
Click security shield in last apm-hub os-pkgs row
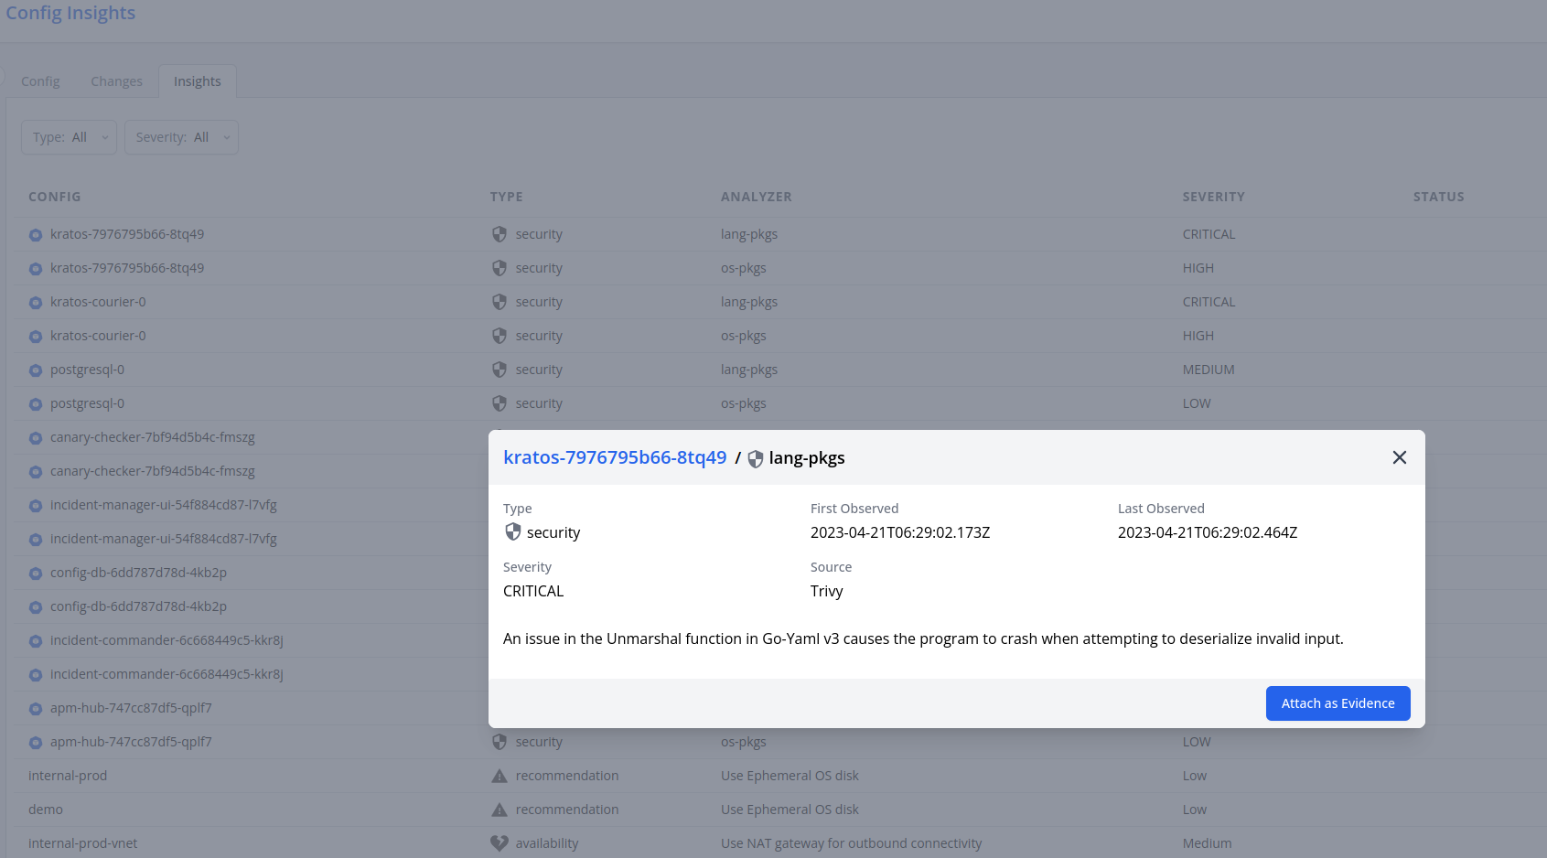(500, 742)
